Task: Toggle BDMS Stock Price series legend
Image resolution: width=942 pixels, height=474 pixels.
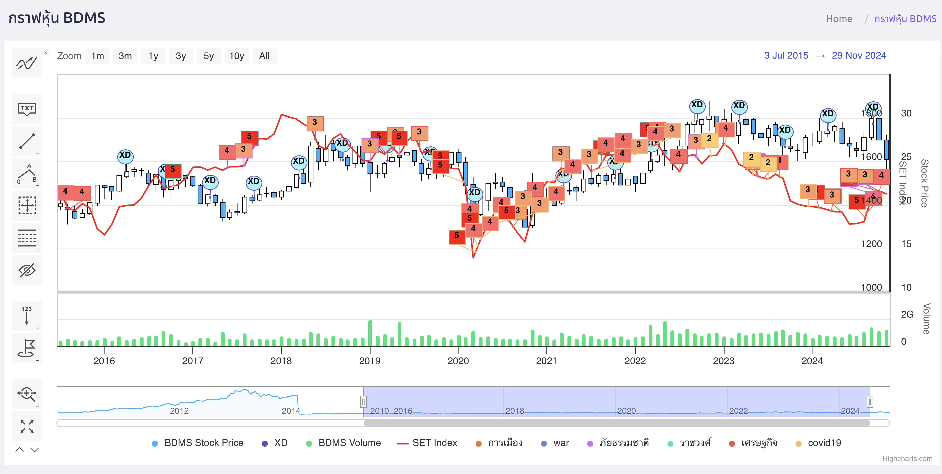Action: pos(197,443)
